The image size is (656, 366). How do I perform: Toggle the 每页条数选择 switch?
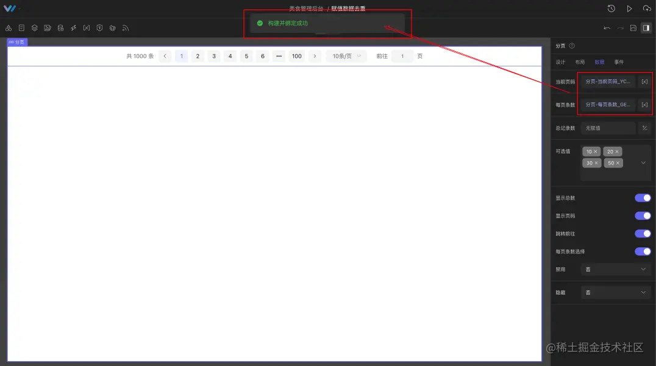[643, 251]
